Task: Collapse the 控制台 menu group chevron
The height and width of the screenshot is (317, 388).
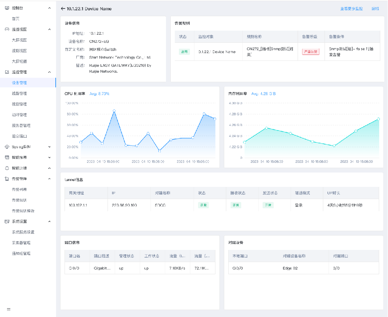Action: click(x=49, y=8)
